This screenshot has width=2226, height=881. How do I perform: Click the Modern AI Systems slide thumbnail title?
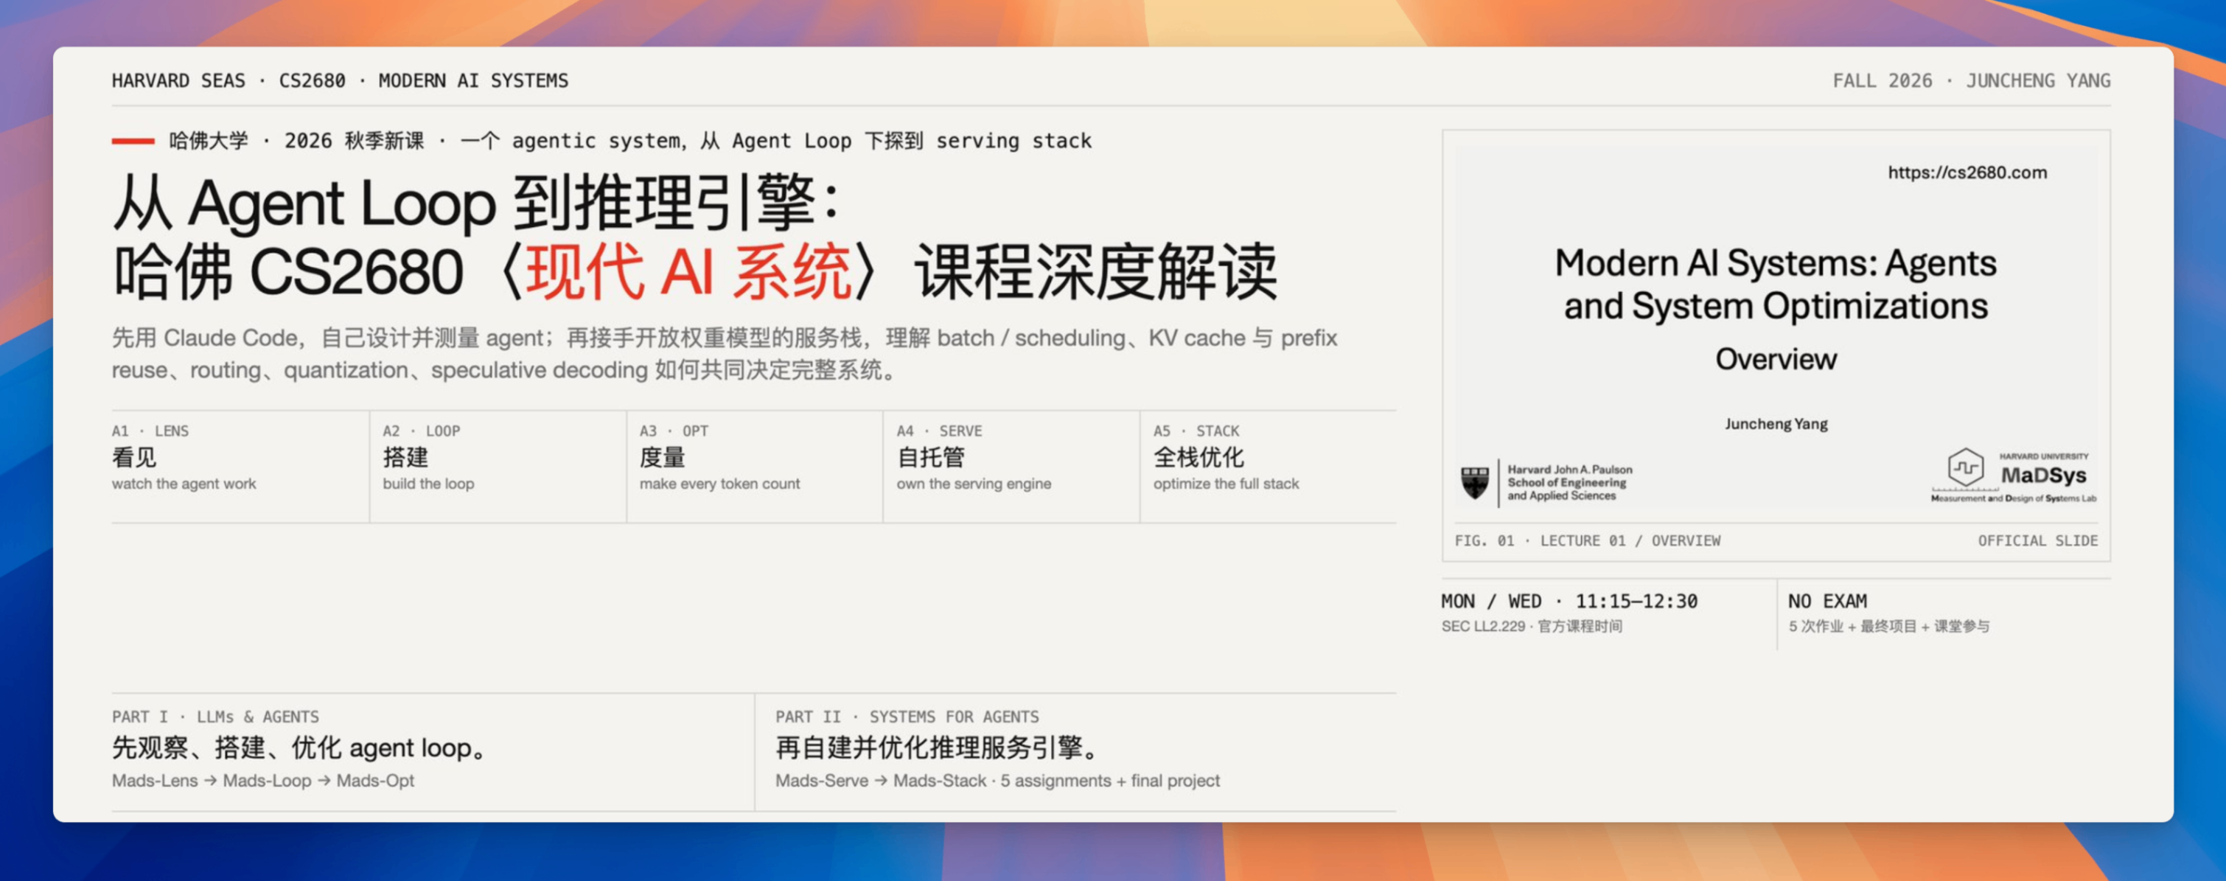pyautogui.click(x=1776, y=285)
